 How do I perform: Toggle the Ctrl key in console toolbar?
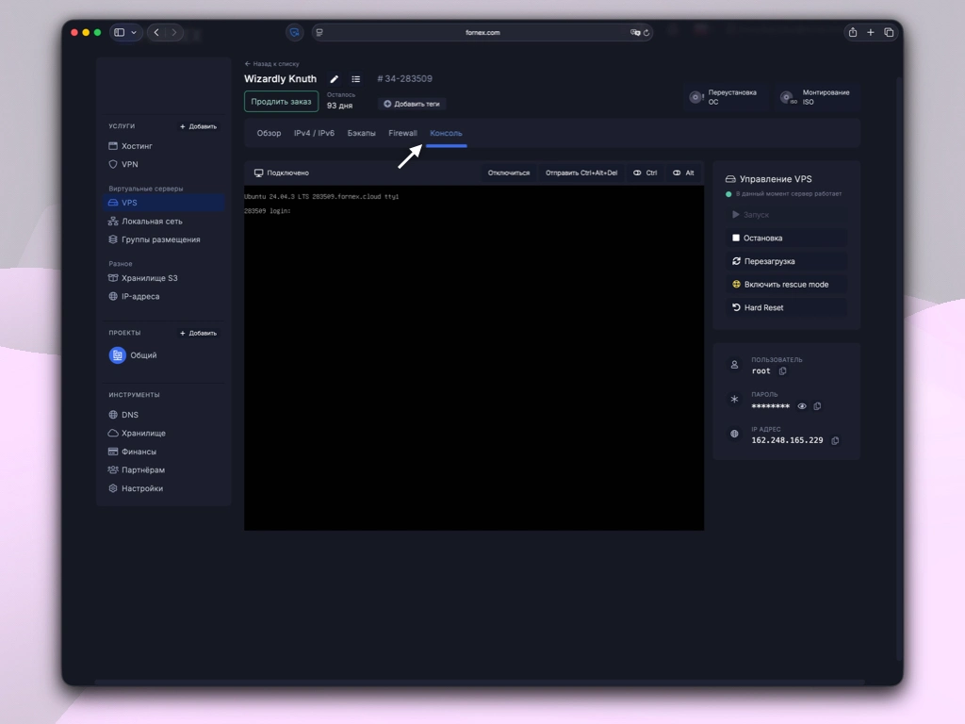tap(646, 173)
